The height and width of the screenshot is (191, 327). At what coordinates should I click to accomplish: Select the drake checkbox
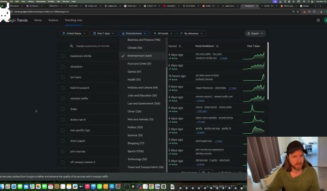[x=63, y=109]
